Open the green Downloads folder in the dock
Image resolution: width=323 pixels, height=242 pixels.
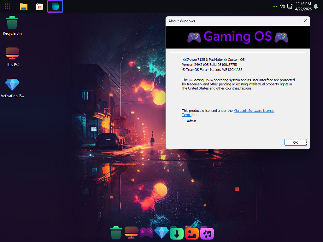177,233
